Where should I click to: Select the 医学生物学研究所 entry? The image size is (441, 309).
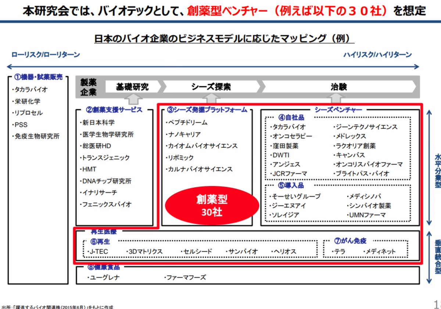[x=107, y=134]
